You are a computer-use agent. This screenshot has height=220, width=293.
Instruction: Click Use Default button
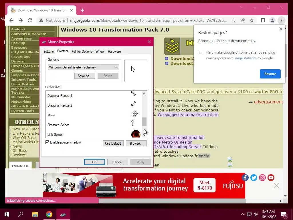click(x=113, y=144)
